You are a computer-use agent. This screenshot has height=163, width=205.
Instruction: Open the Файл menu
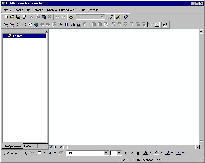tap(8, 10)
